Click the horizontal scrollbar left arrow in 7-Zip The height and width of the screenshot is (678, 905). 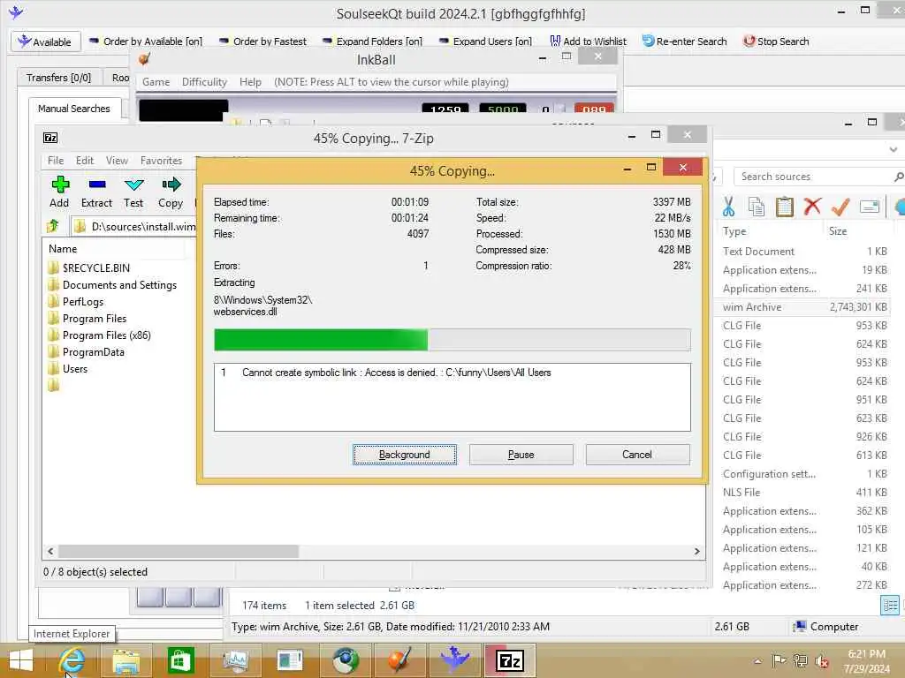[50, 551]
